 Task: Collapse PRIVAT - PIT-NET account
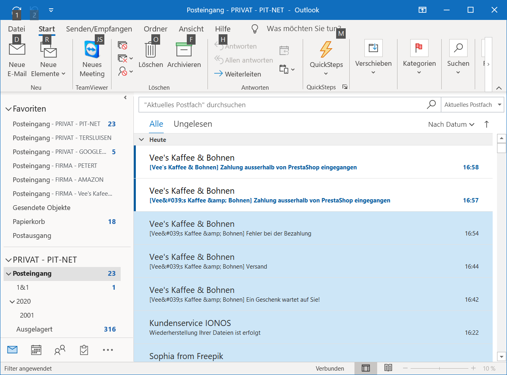coord(8,260)
